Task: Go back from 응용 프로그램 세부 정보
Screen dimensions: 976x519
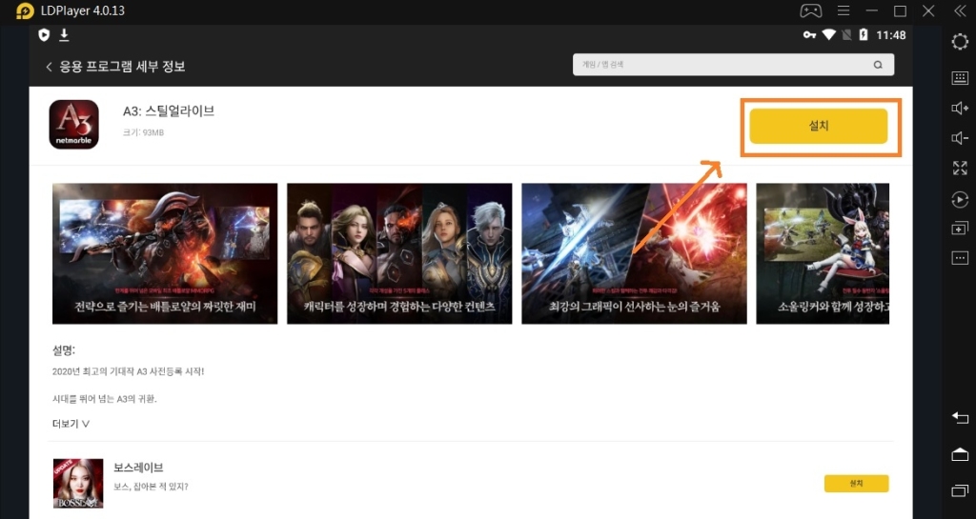Action: pos(49,67)
